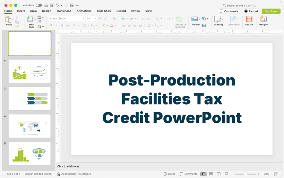This screenshot has width=284, height=178.
Task: Toggle Normal view button
Action: (x=203, y=174)
